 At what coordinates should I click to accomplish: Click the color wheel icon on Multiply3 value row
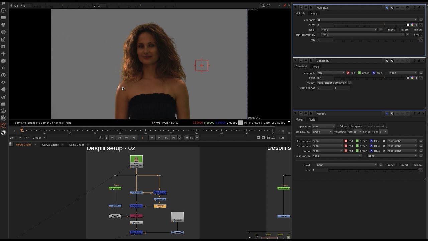coord(412,25)
